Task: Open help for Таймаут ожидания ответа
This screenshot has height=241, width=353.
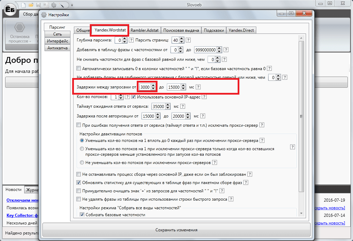Action: 183,106
